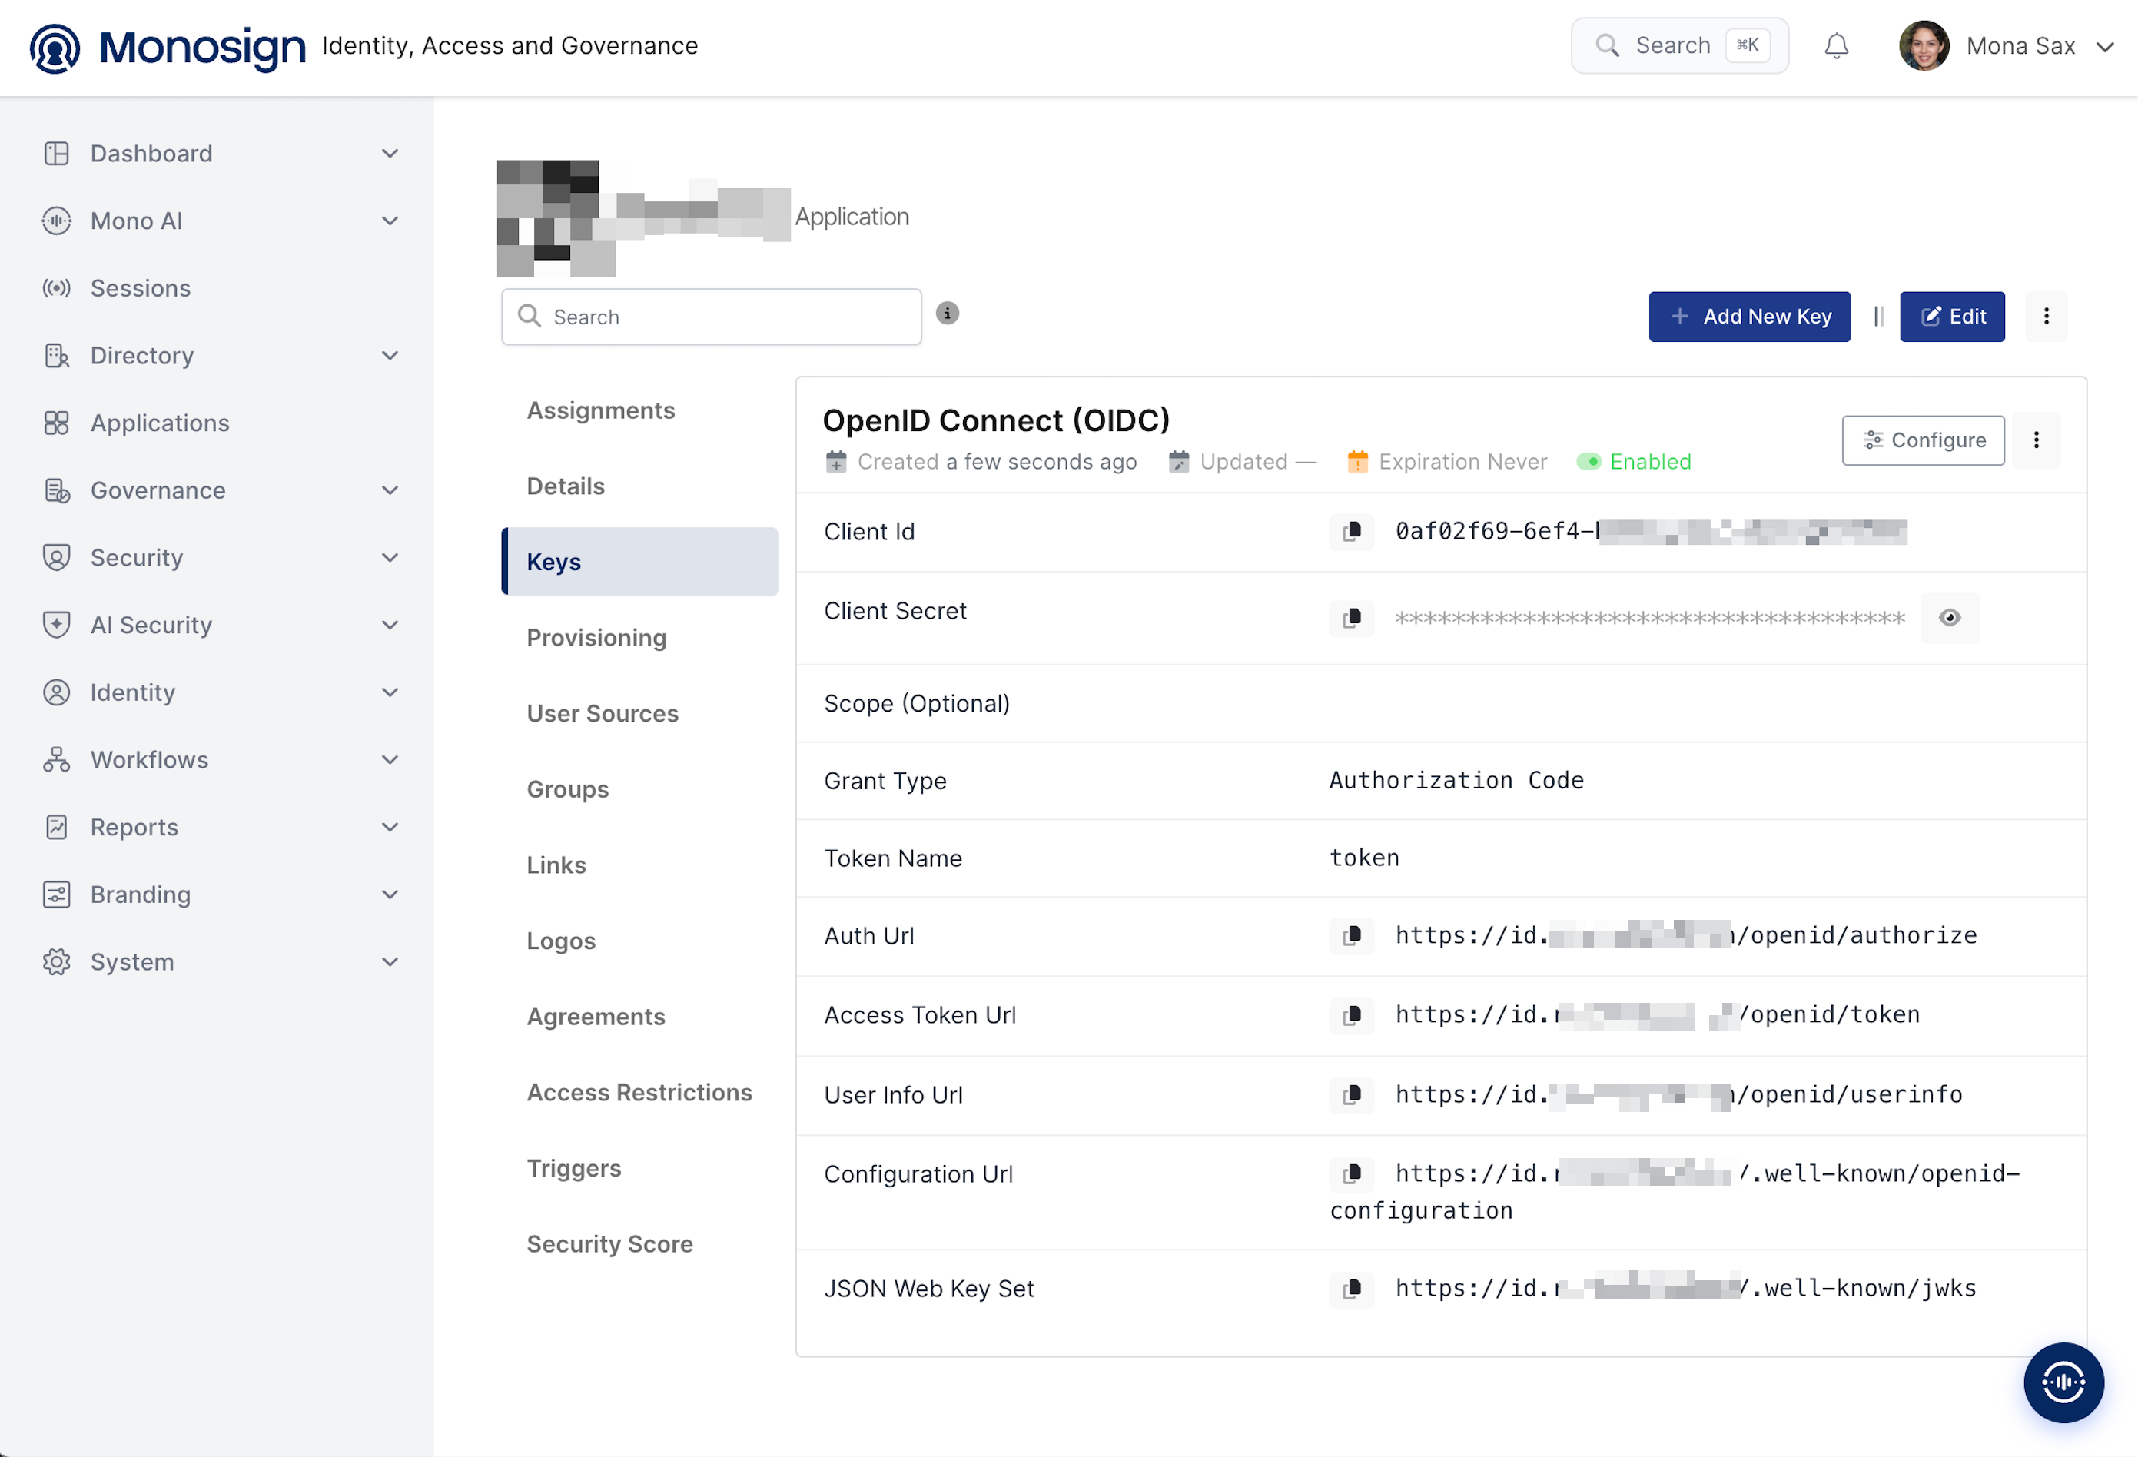Image resolution: width=2138 pixels, height=1457 pixels.
Task: Click the Add New Key button
Action: pos(1749,317)
